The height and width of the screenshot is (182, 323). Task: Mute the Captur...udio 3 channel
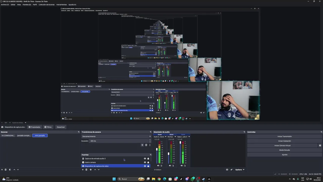[x=182, y=166]
